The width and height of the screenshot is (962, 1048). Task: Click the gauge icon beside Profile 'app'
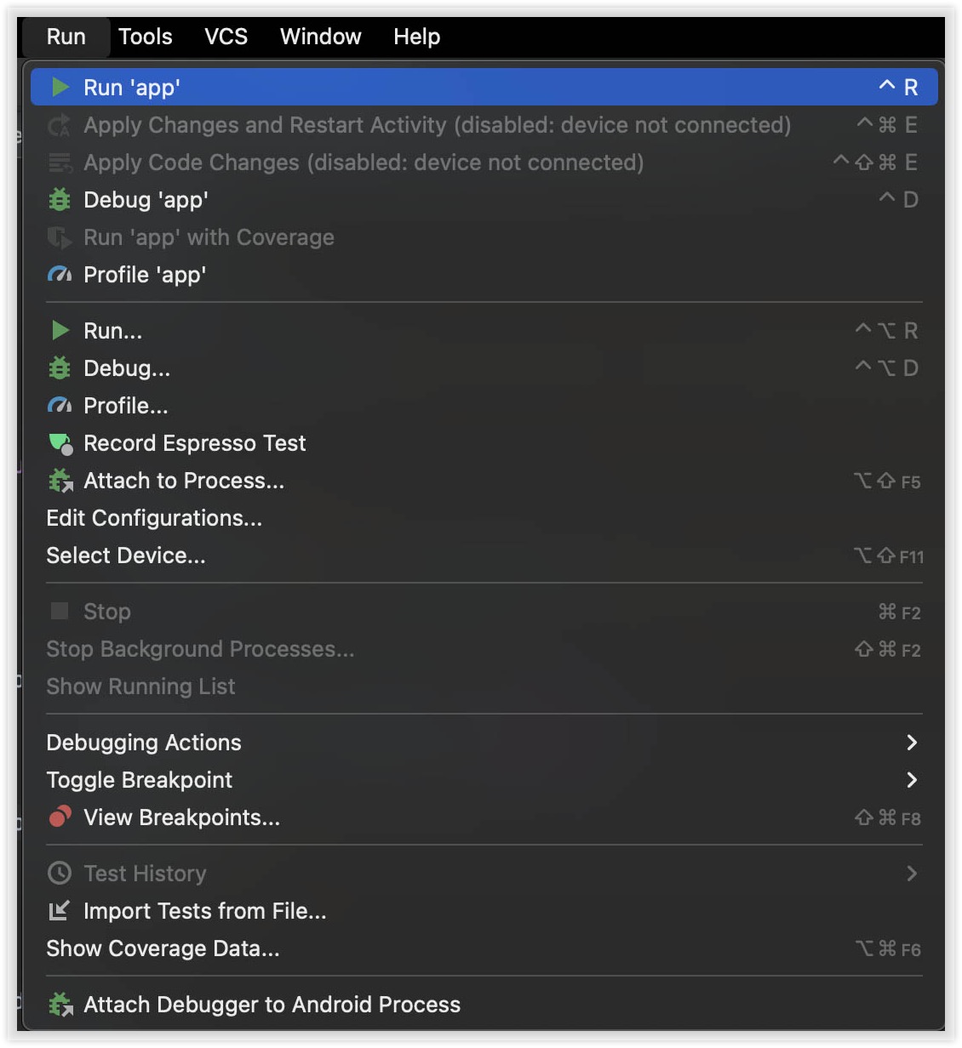click(x=60, y=275)
